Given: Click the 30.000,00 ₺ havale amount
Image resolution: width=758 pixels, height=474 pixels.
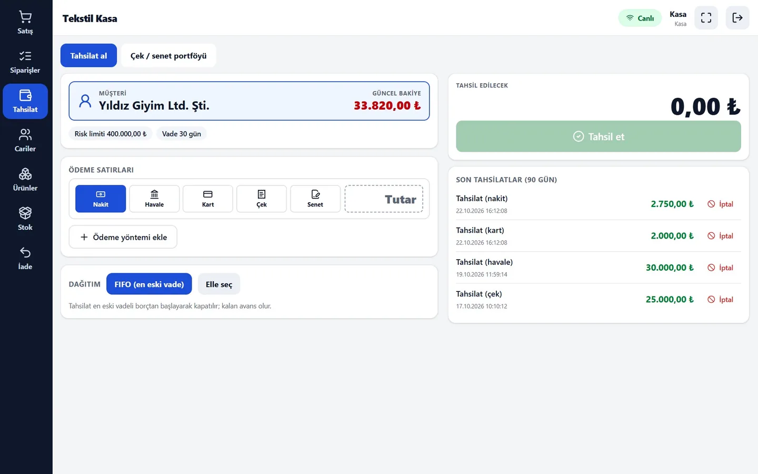Looking at the screenshot, I should 670,268.
